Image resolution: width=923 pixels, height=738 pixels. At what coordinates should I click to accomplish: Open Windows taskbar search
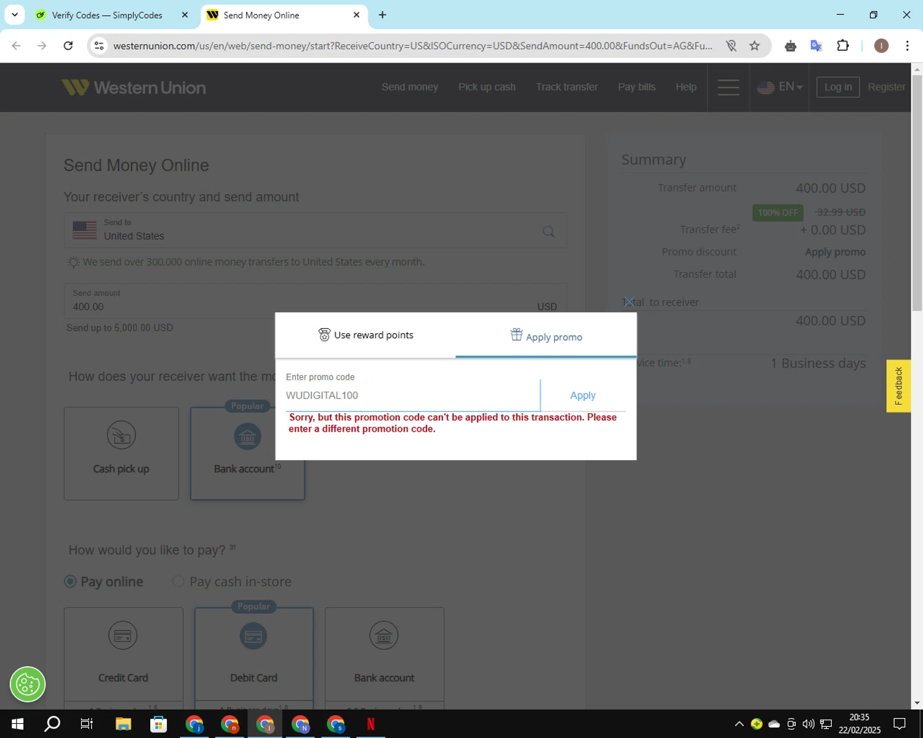pyautogui.click(x=52, y=724)
